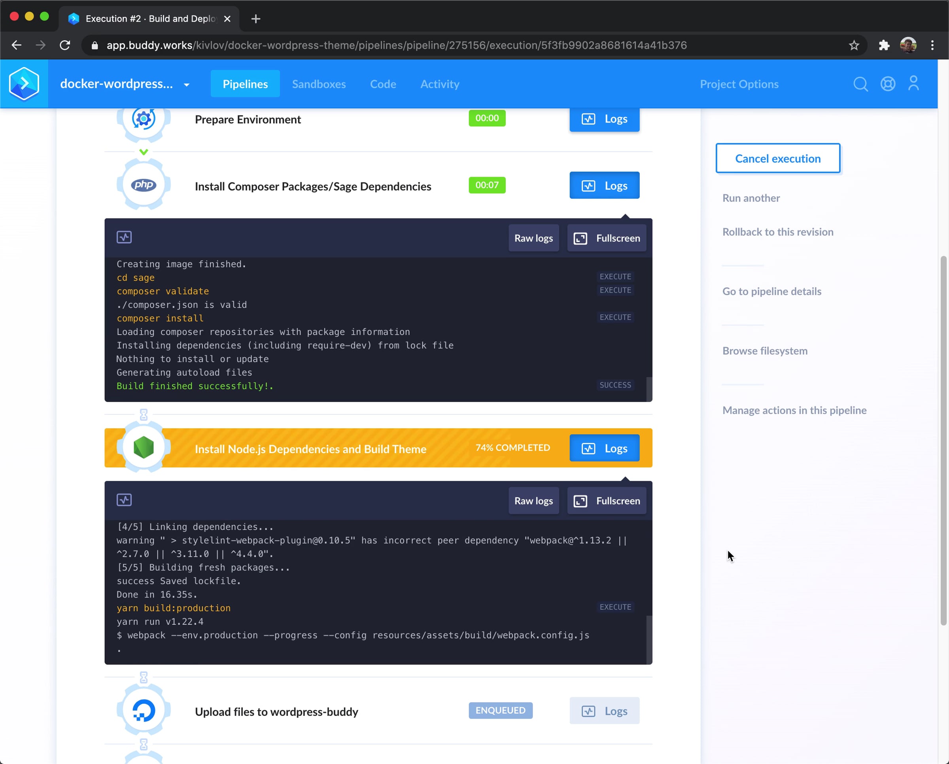949x764 pixels.
Task: Click the ENQUEUED status badge
Action: (x=501, y=710)
